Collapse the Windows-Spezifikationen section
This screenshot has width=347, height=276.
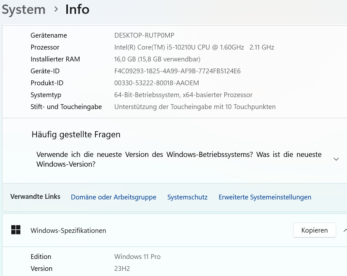click(x=345, y=230)
